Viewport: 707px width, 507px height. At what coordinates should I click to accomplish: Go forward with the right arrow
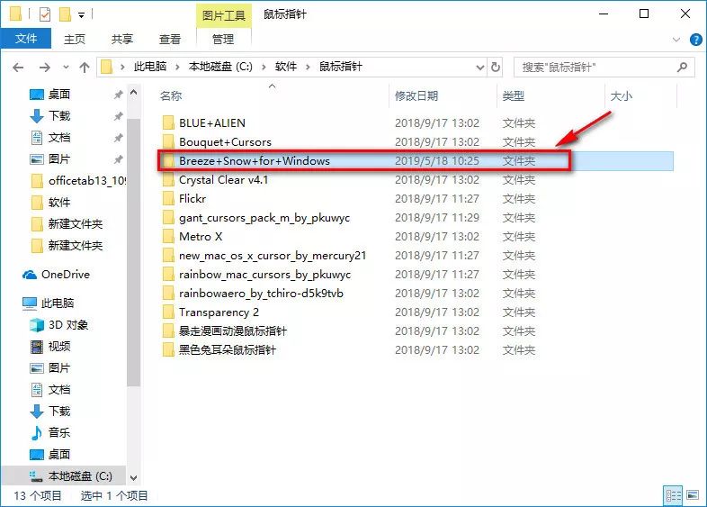click(x=44, y=68)
